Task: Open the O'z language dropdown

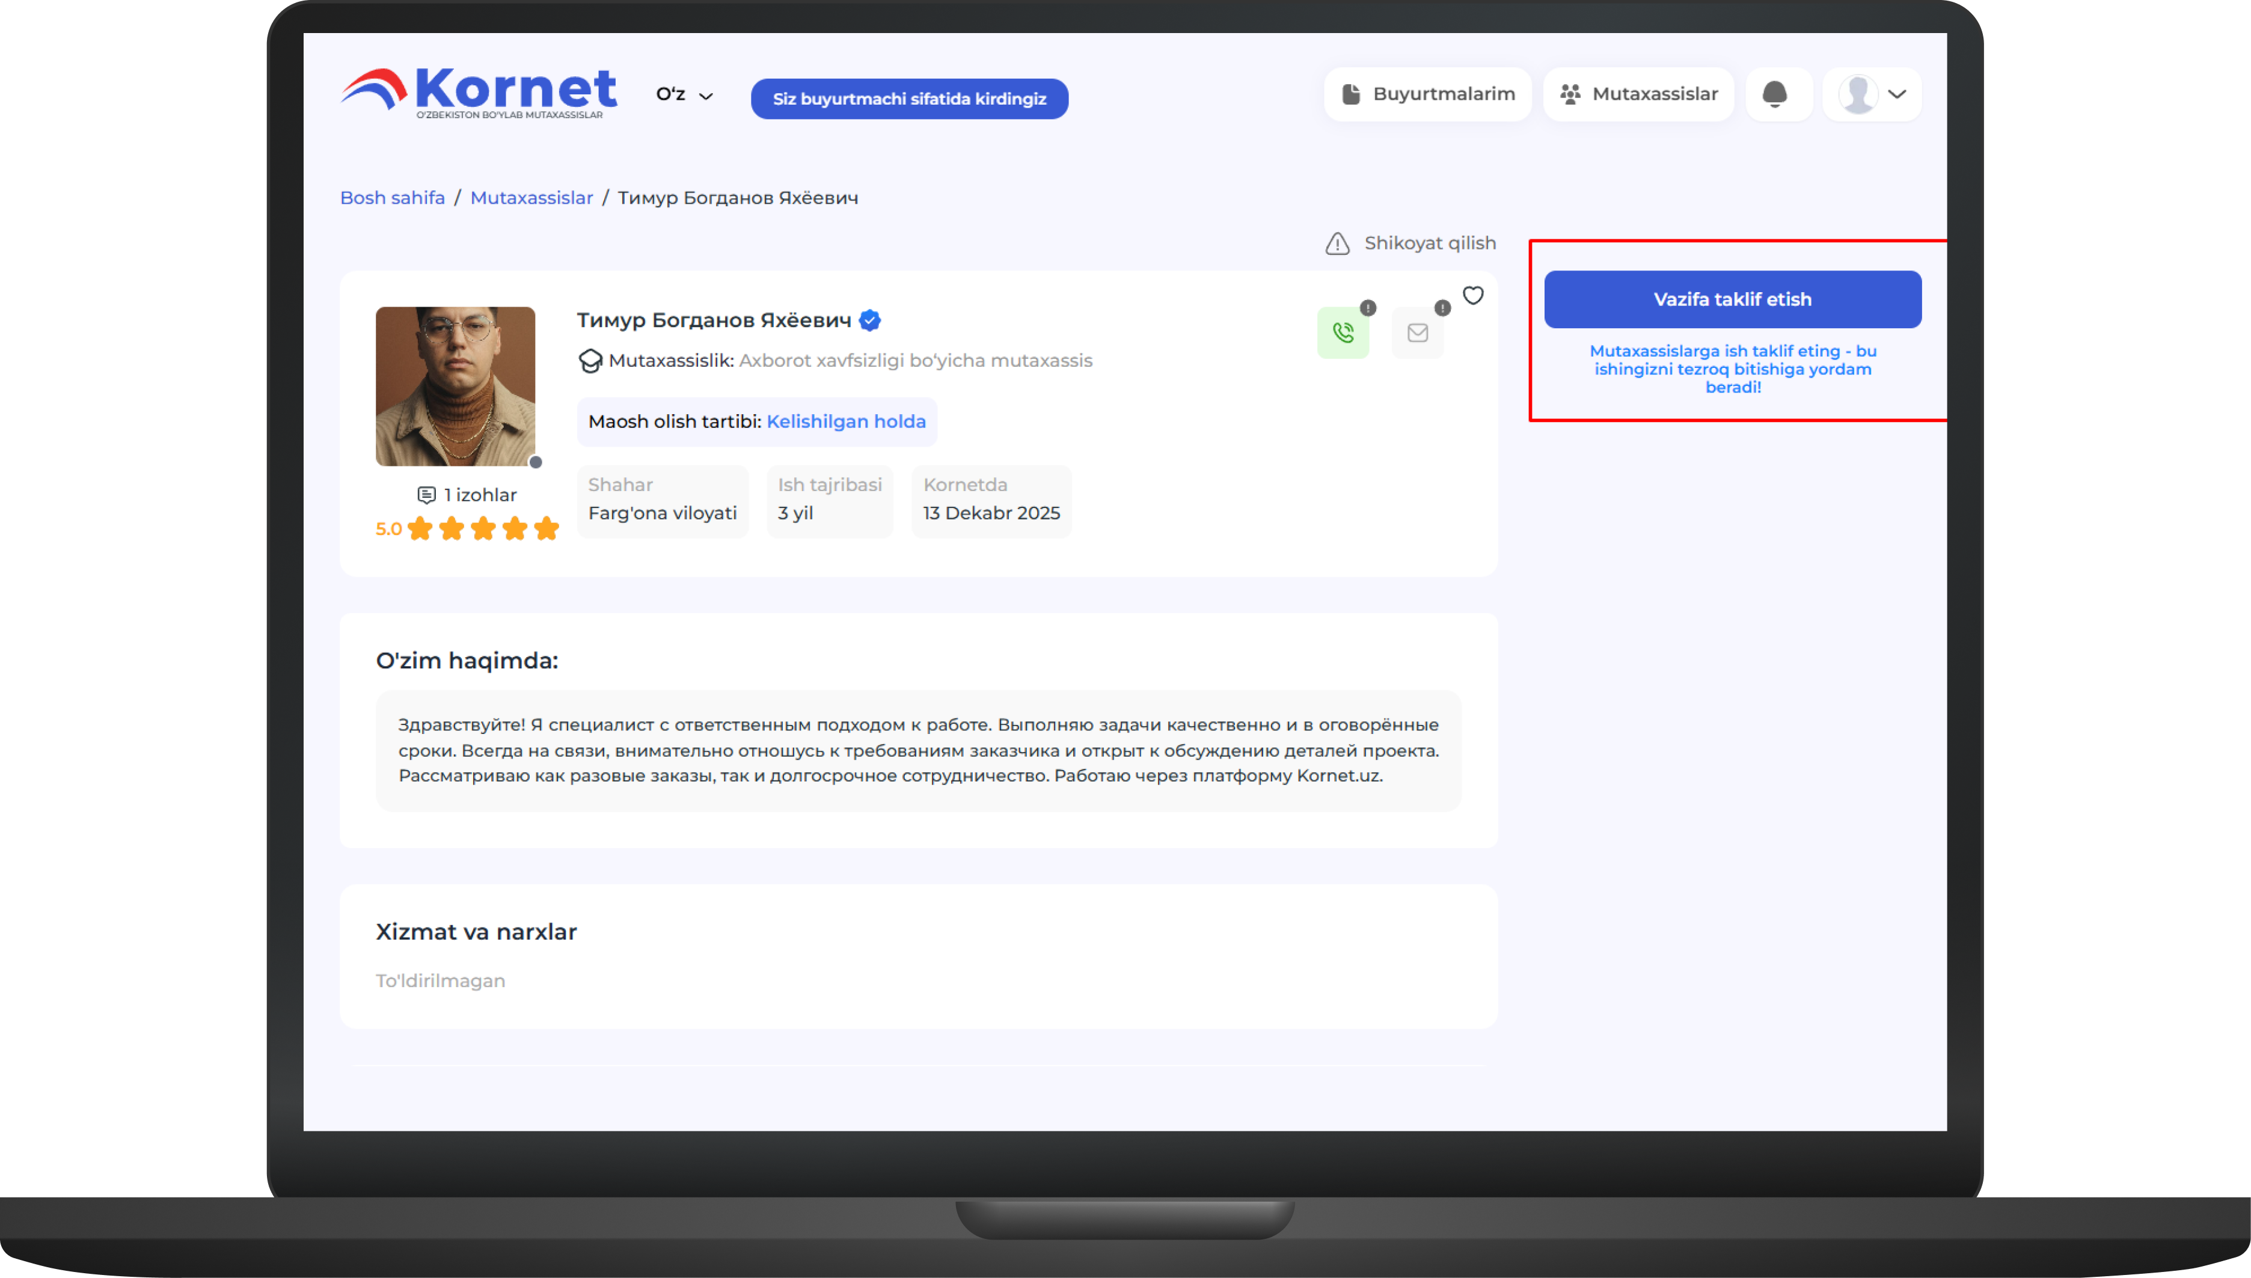Action: (x=684, y=95)
